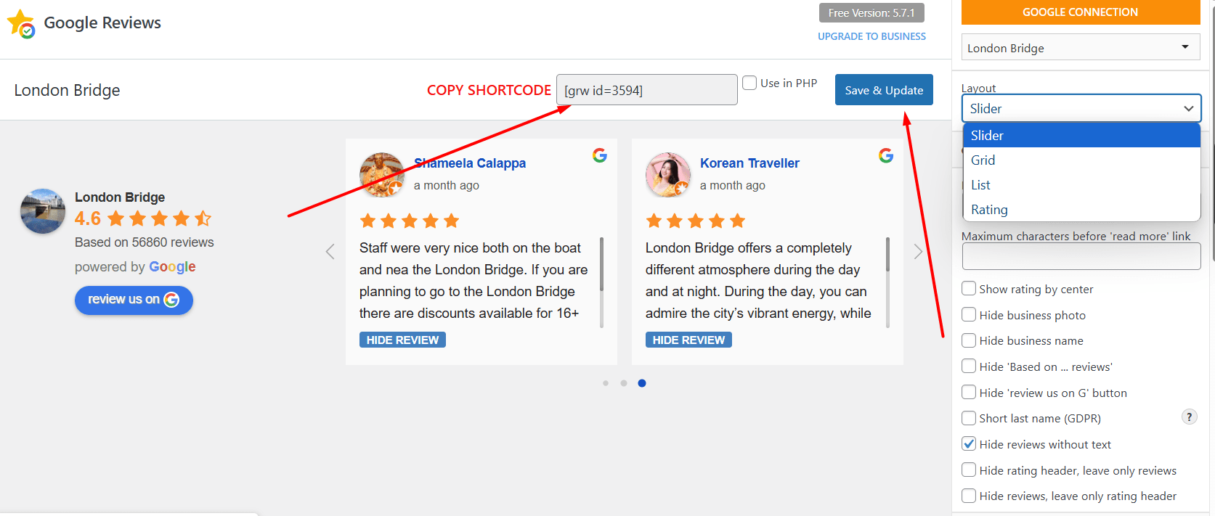Uncheck Hide reviews without text
This screenshot has width=1215, height=516.
pos(969,443)
